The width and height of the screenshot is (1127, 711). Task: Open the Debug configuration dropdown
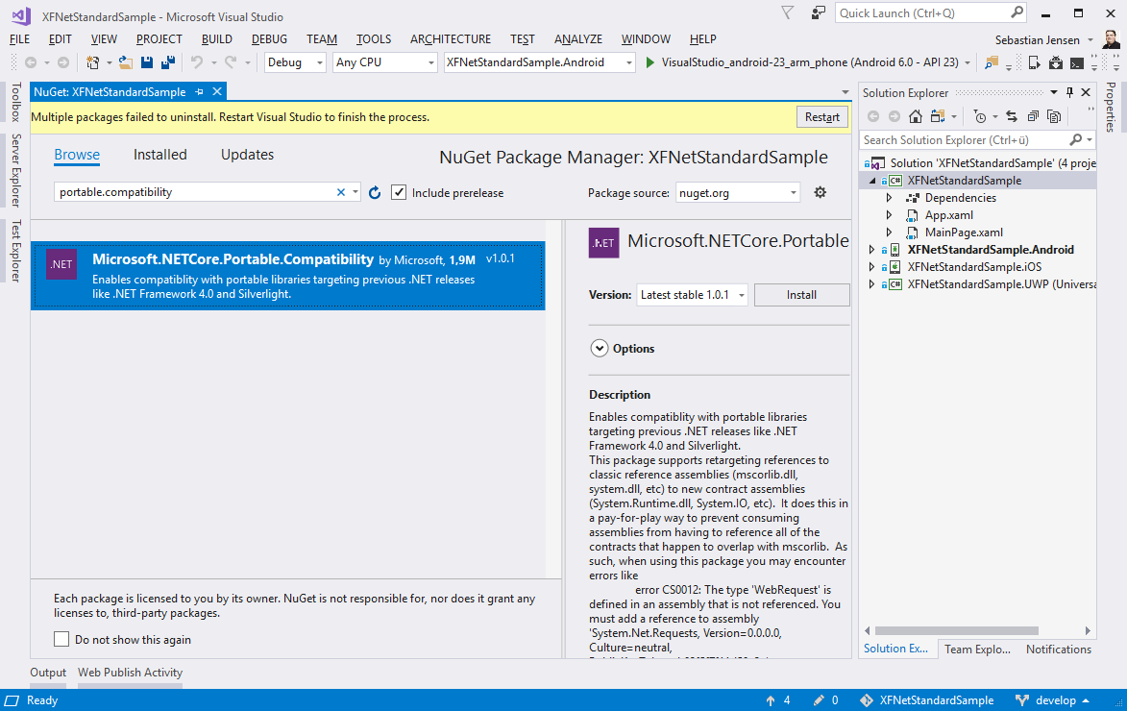tap(296, 62)
